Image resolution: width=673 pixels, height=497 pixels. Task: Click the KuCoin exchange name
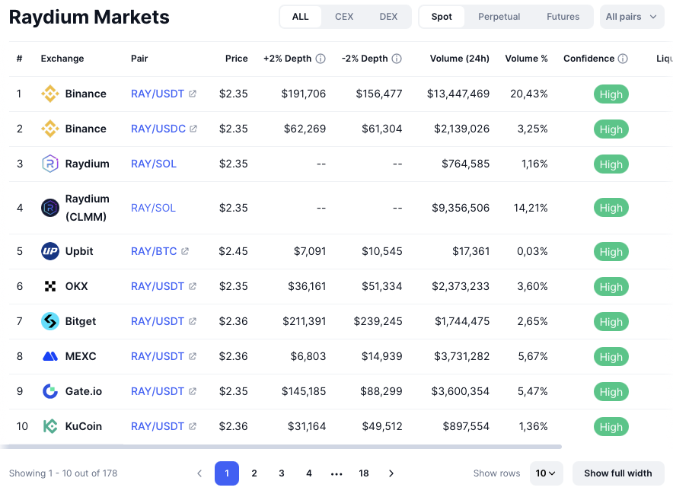coord(84,426)
